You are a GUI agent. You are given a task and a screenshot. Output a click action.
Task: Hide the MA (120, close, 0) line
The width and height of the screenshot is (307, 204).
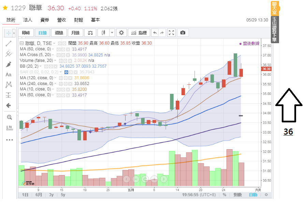pyautogui.click(x=61, y=78)
